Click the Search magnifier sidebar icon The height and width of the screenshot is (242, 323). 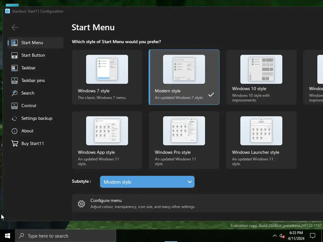(x=15, y=93)
